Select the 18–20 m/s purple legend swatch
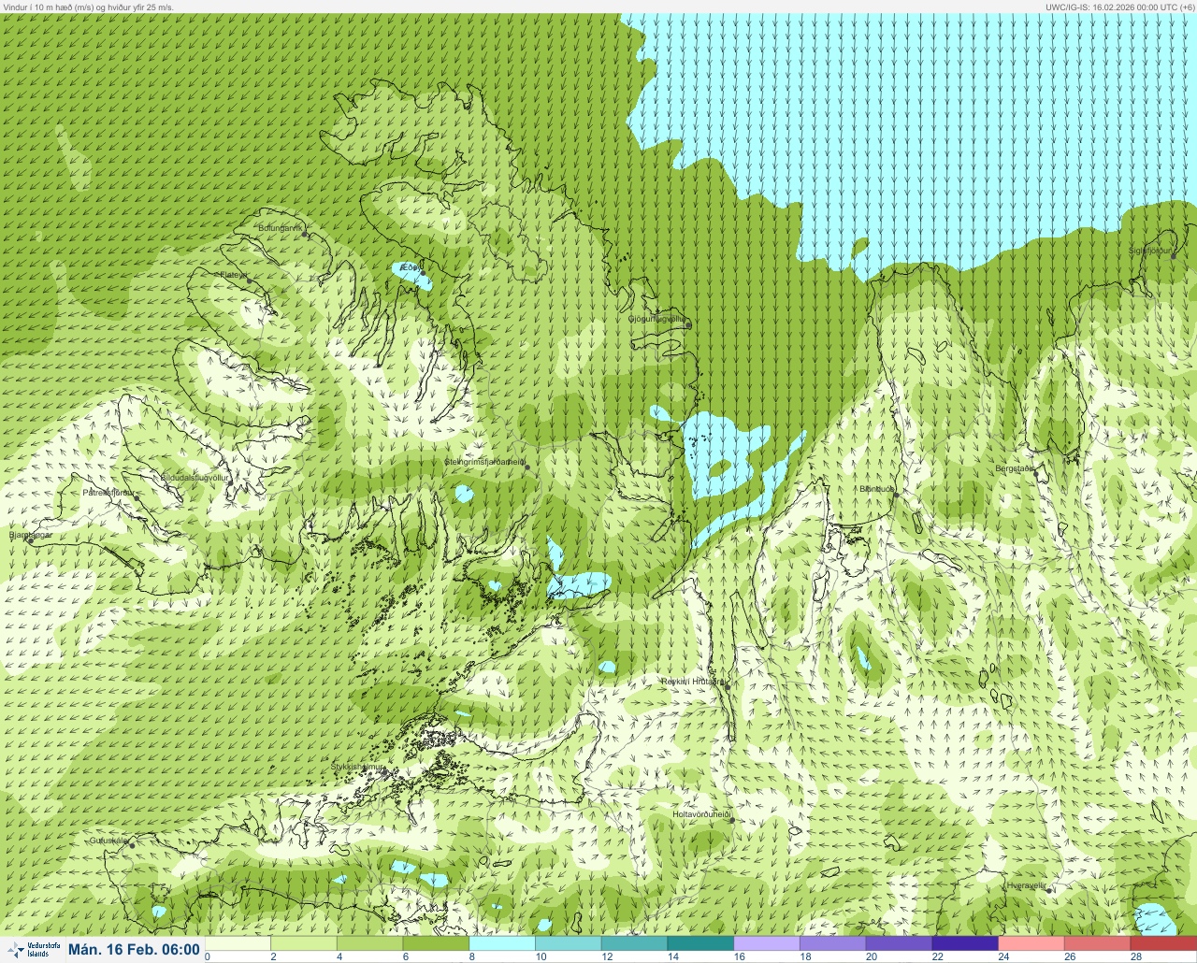The width and height of the screenshot is (1197, 963). [x=833, y=943]
